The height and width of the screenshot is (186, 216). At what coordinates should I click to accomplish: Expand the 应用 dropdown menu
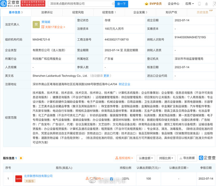(189, 4)
